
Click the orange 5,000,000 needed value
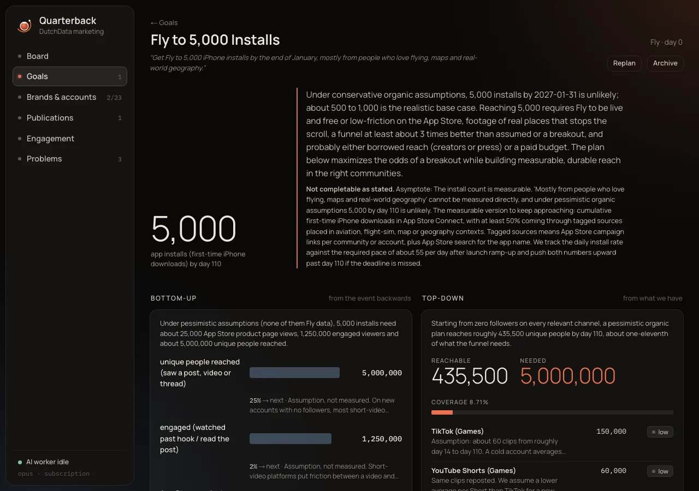pos(568,376)
